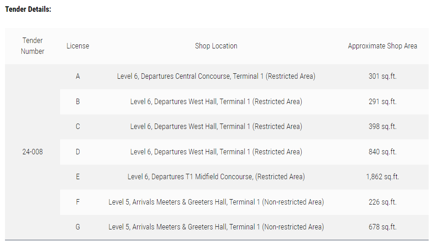This screenshot has width=435, height=243.
Task: Click the 840 sq.ft. area value
Action: pos(383,152)
